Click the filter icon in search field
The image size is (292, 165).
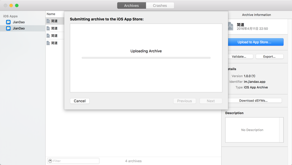pos(50,161)
